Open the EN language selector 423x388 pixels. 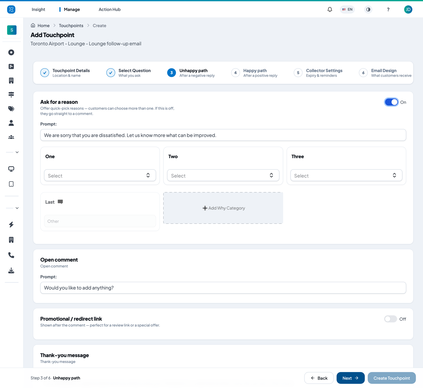point(347,9)
